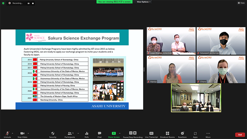The height and width of the screenshot is (139, 247).
Task: Click the red recording indicator dot
Action: (x=10, y=3)
